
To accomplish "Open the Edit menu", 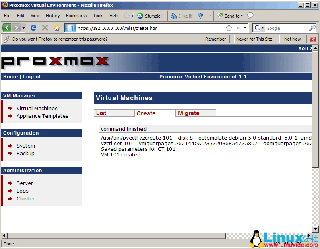I will pyautogui.click(x=21, y=16).
